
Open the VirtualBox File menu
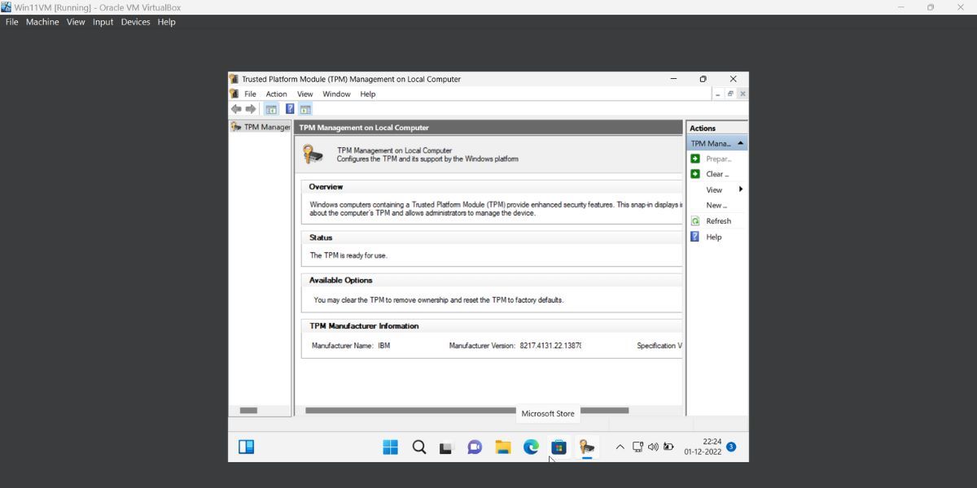(x=11, y=22)
